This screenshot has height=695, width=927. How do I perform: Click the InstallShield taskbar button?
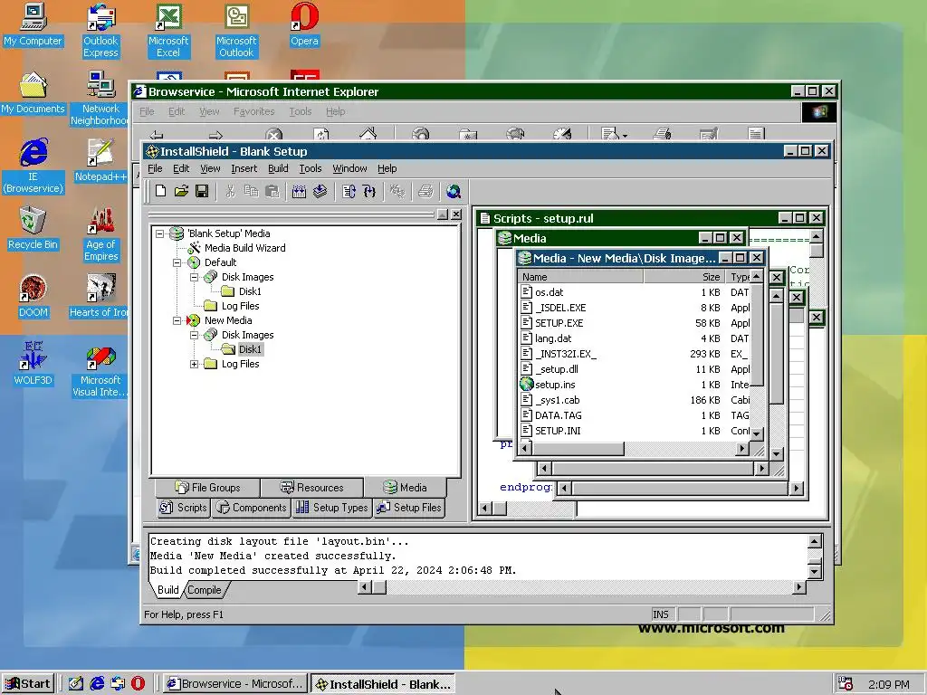[383, 684]
